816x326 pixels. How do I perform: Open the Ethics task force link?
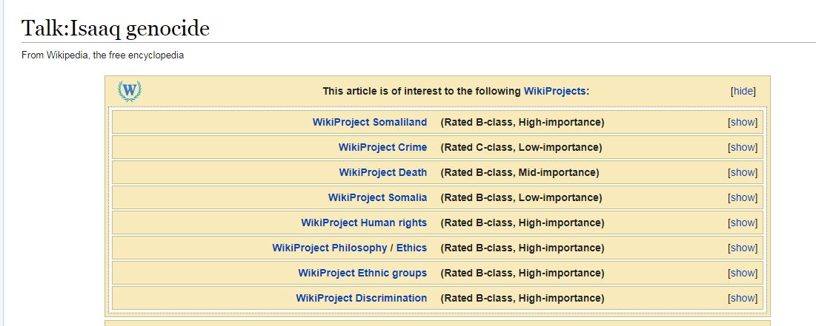click(411, 248)
